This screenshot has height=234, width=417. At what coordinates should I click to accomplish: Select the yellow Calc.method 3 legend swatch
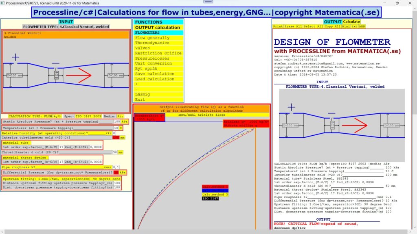pos(215,195)
